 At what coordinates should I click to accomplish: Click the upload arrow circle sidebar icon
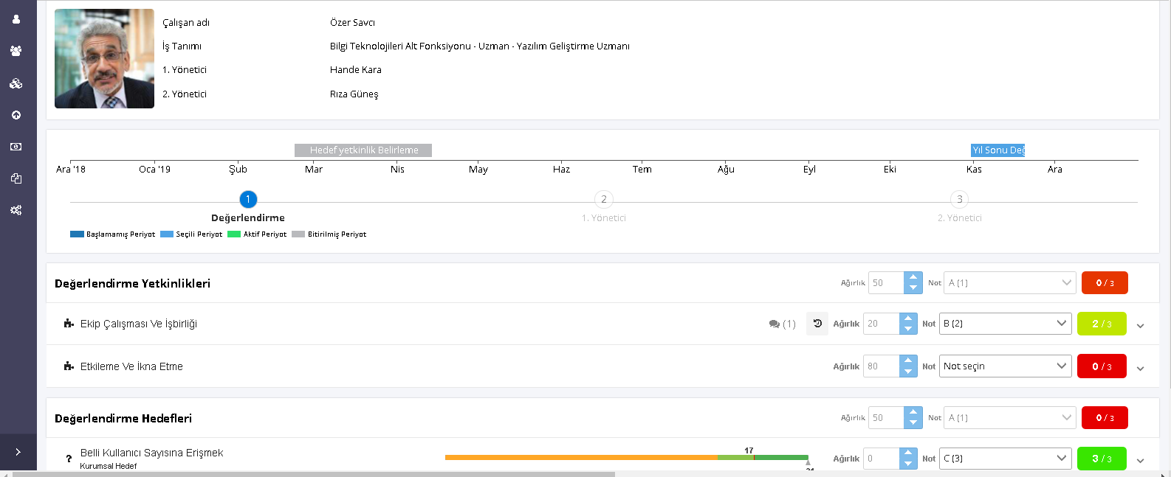(x=16, y=115)
